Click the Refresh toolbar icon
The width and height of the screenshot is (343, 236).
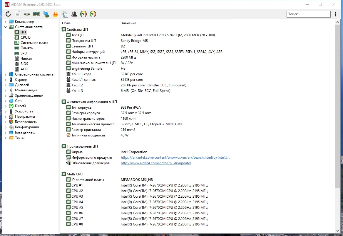(x=8, y=14)
